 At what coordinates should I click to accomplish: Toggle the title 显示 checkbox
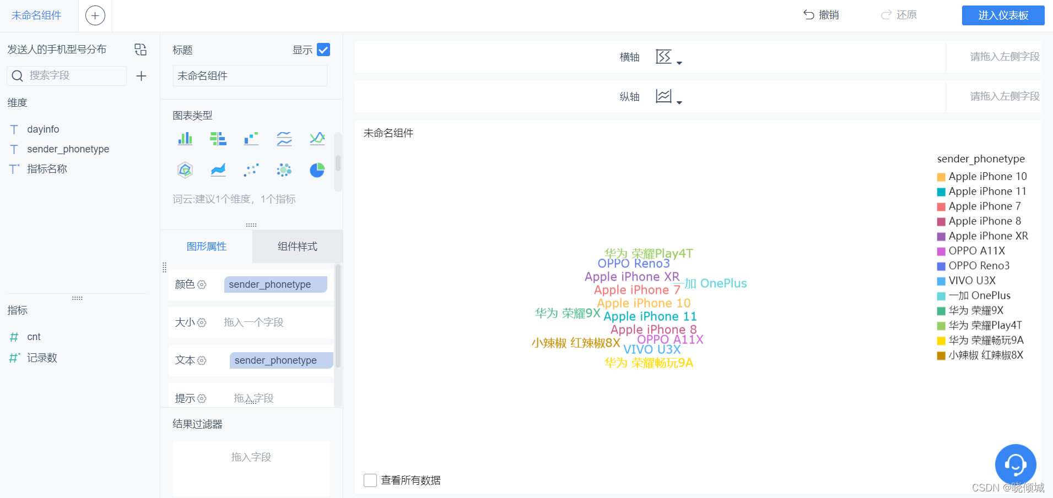coord(323,50)
